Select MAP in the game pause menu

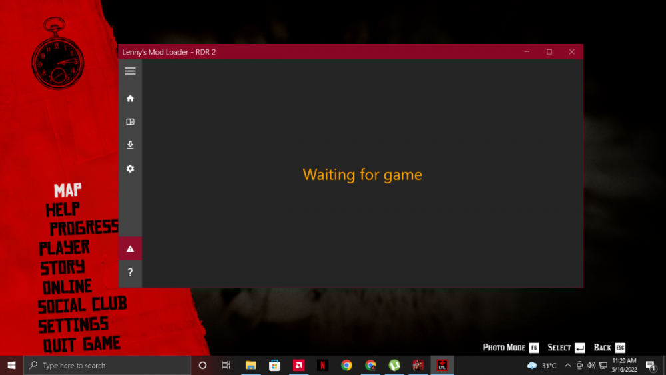[67, 190]
